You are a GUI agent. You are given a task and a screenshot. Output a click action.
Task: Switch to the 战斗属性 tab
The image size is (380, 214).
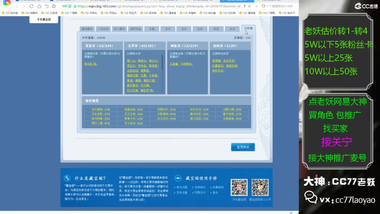coord(119,29)
